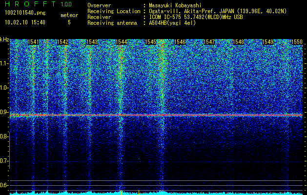Viewport: 307px width, 195px height.
Task: Select the filename 1002101540.png
Action: 25,13
